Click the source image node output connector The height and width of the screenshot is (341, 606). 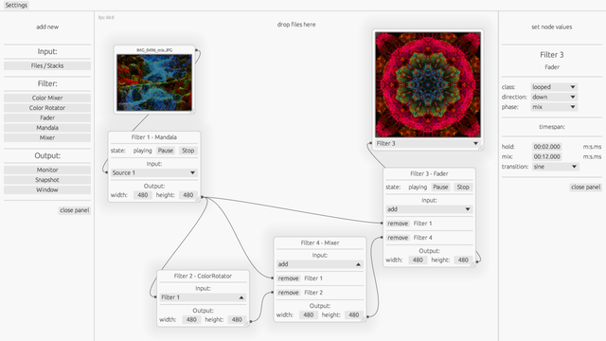pos(196,50)
